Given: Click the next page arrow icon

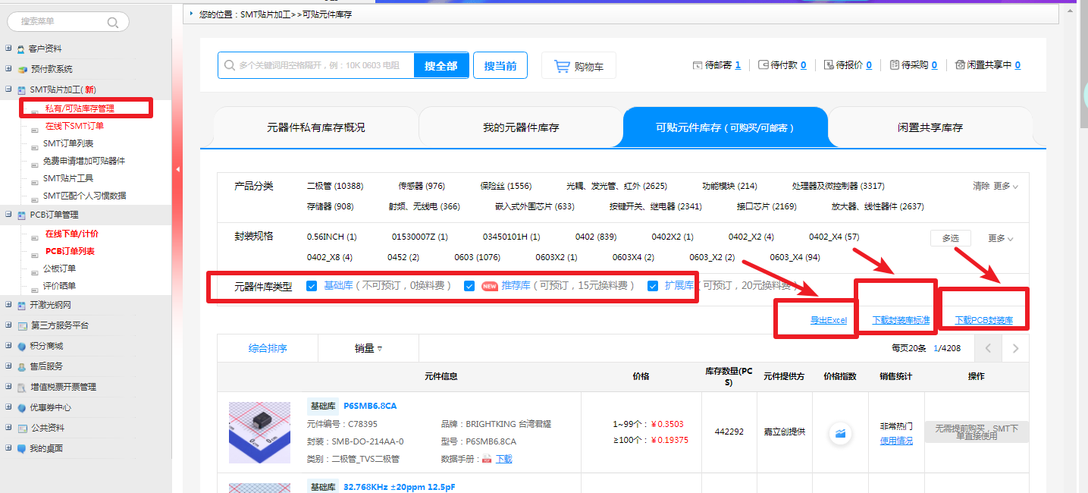Looking at the screenshot, I should click(x=1015, y=349).
